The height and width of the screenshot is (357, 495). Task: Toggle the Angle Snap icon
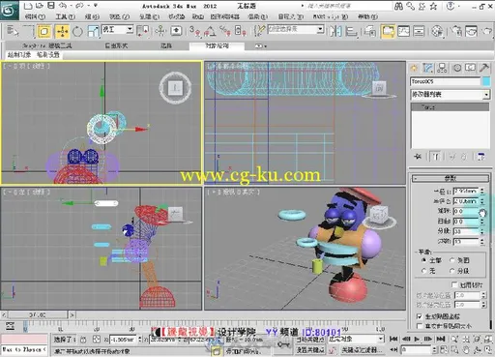point(210,31)
